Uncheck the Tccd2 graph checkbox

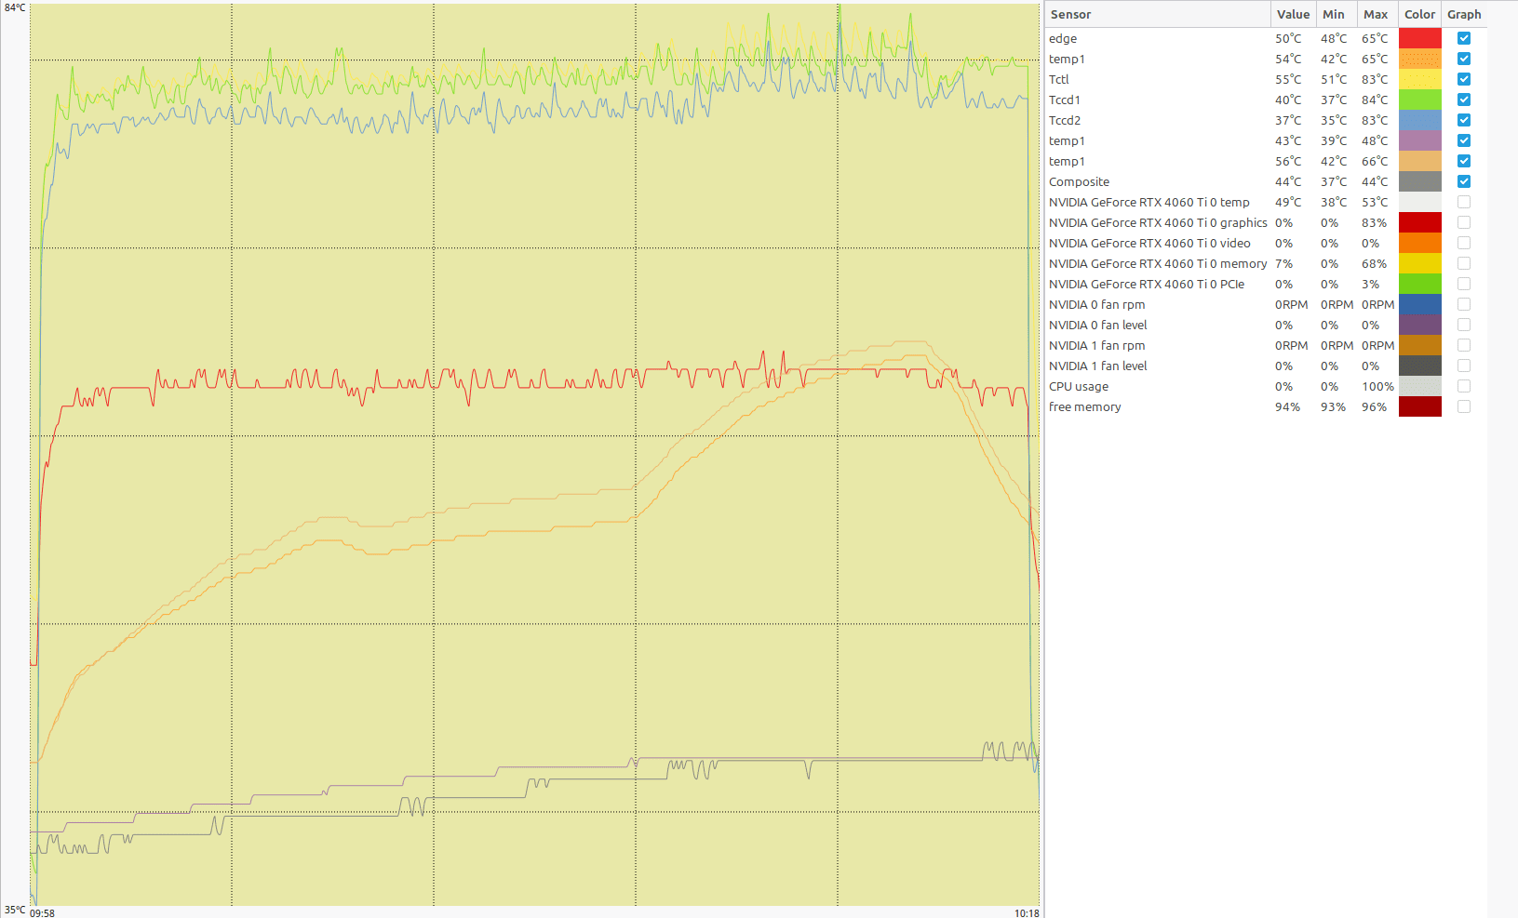[x=1464, y=120]
